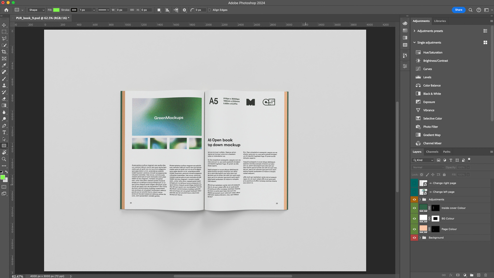Toggle layer filtering switch on or off
Viewport: 494px width, 278px height.
pyautogui.click(x=469, y=160)
